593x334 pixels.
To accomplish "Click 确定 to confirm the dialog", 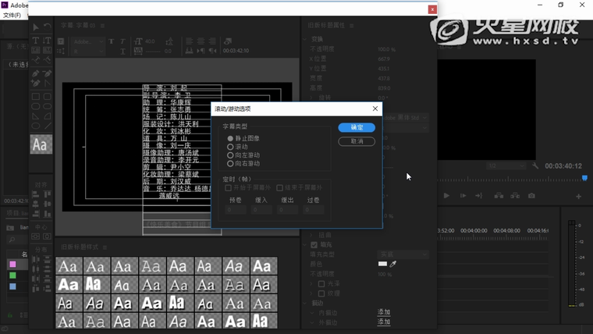I will (x=357, y=127).
